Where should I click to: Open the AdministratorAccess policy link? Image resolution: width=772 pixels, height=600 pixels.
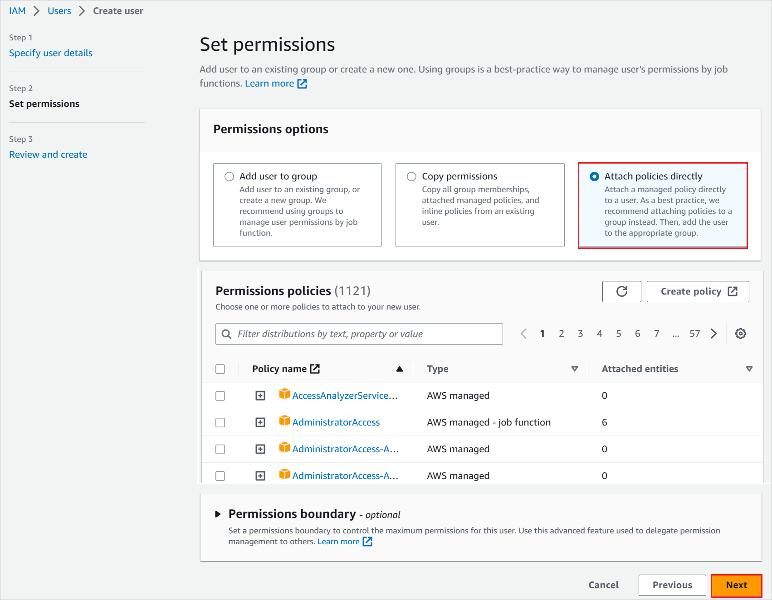(336, 422)
